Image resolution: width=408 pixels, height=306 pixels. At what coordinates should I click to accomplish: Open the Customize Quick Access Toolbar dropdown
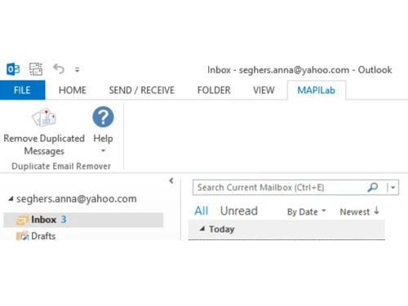pyautogui.click(x=78, y=70)
